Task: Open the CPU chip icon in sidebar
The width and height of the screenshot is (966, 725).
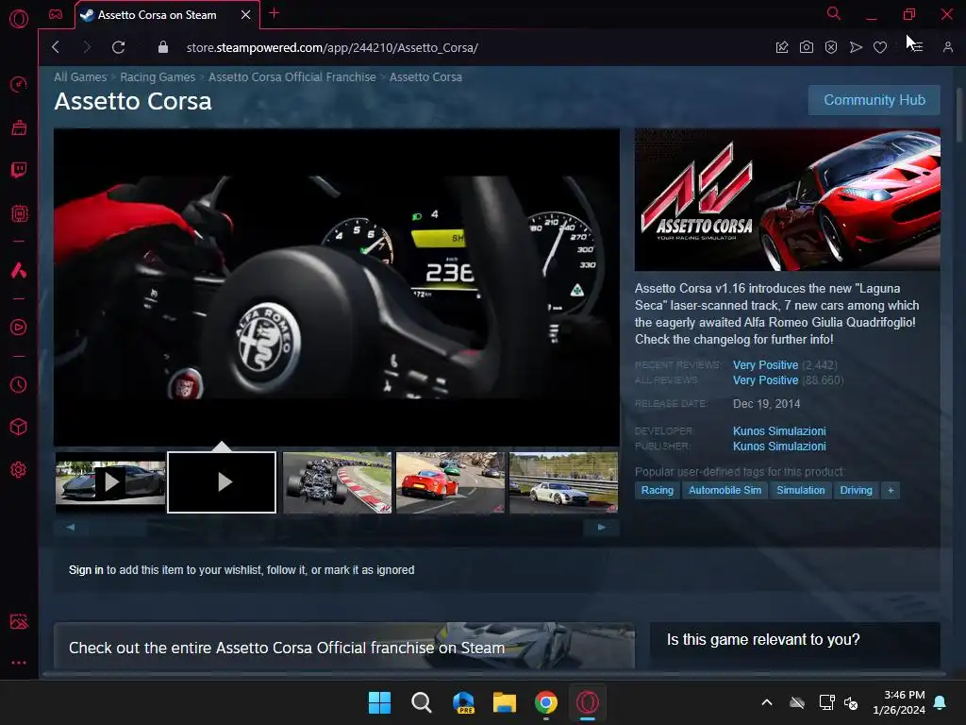Action: click(19, 214)
